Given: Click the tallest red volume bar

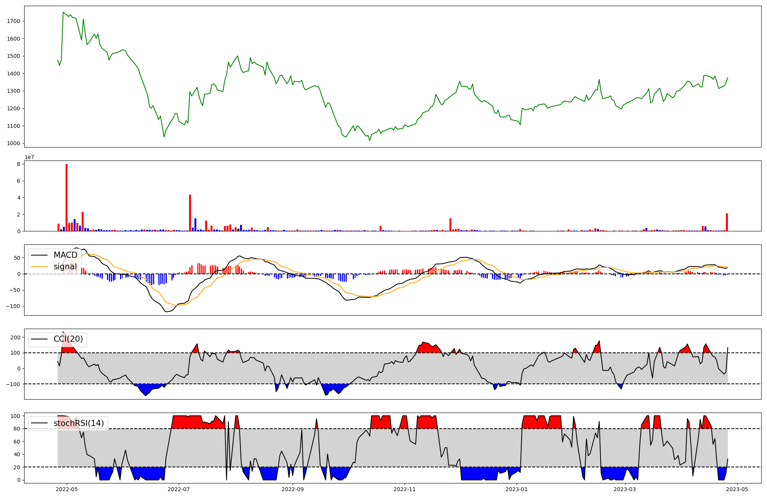Looking at the screenshot, I should [67, 197].
